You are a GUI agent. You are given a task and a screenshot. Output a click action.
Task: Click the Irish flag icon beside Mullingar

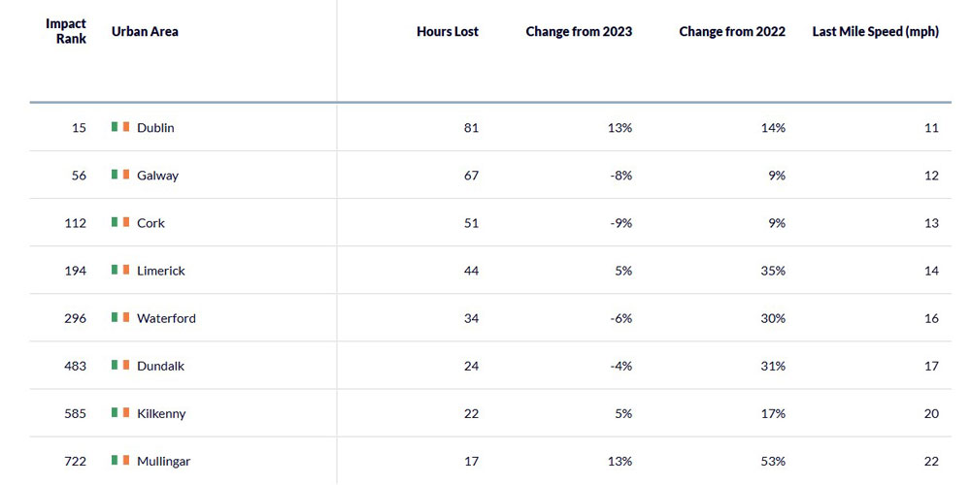pos(120,460)
